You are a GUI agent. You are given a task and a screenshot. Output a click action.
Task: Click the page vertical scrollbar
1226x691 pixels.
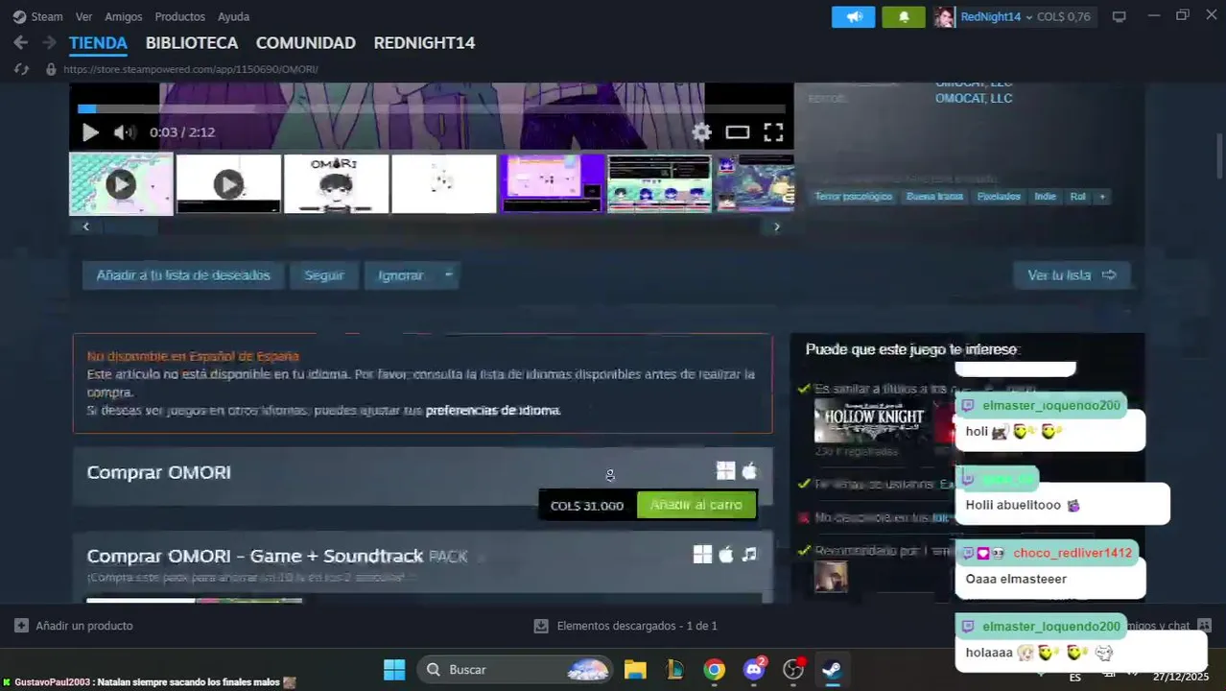1220,158
